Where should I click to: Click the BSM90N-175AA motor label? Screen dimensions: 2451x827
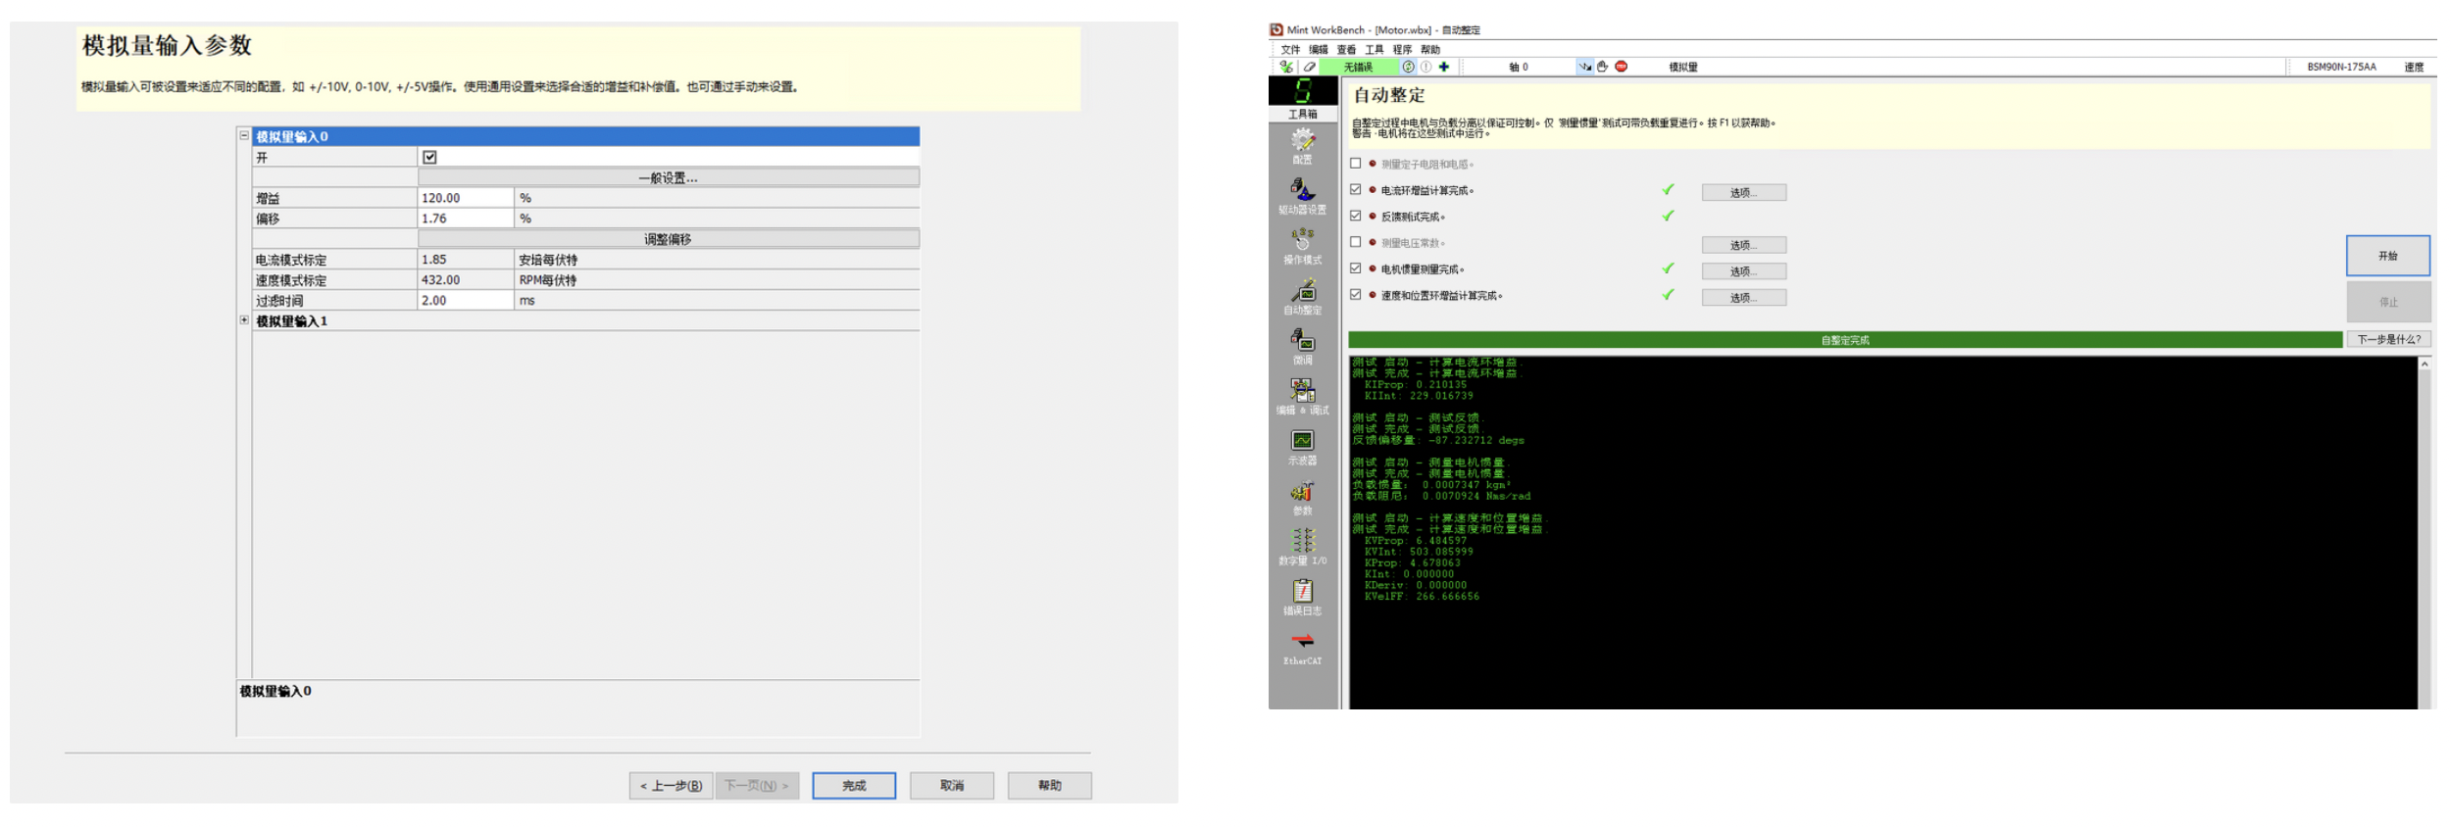2340,67
